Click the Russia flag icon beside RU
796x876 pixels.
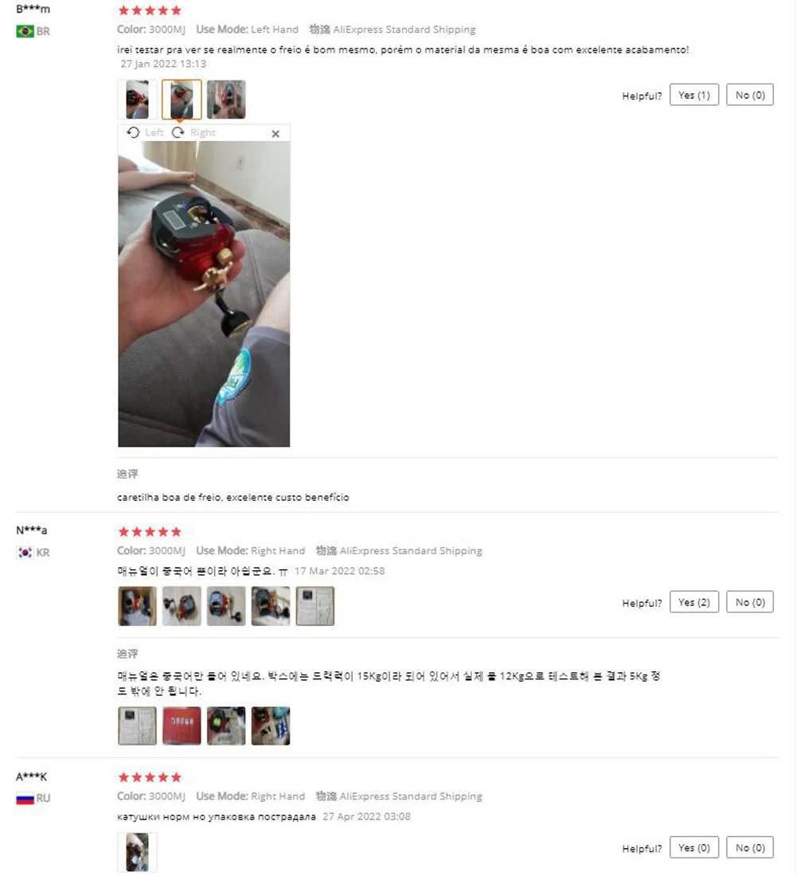[x=25, y=798]
